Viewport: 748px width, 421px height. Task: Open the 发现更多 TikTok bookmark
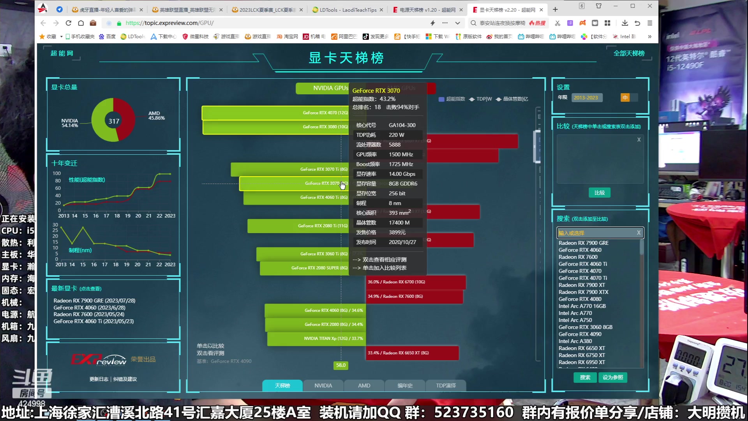pyautogui.click(x=376, y=36)
